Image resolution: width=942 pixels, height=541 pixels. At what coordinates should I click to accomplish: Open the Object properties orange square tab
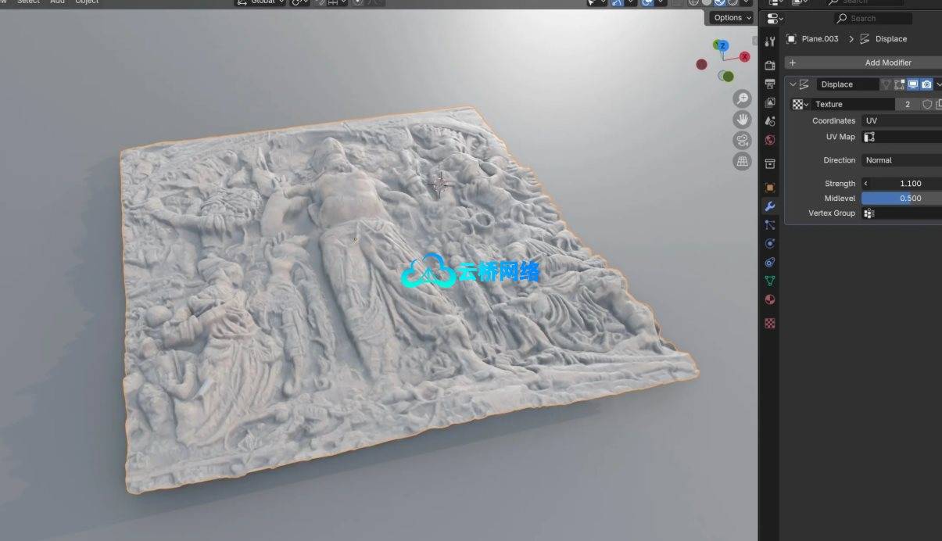[770, 188]
